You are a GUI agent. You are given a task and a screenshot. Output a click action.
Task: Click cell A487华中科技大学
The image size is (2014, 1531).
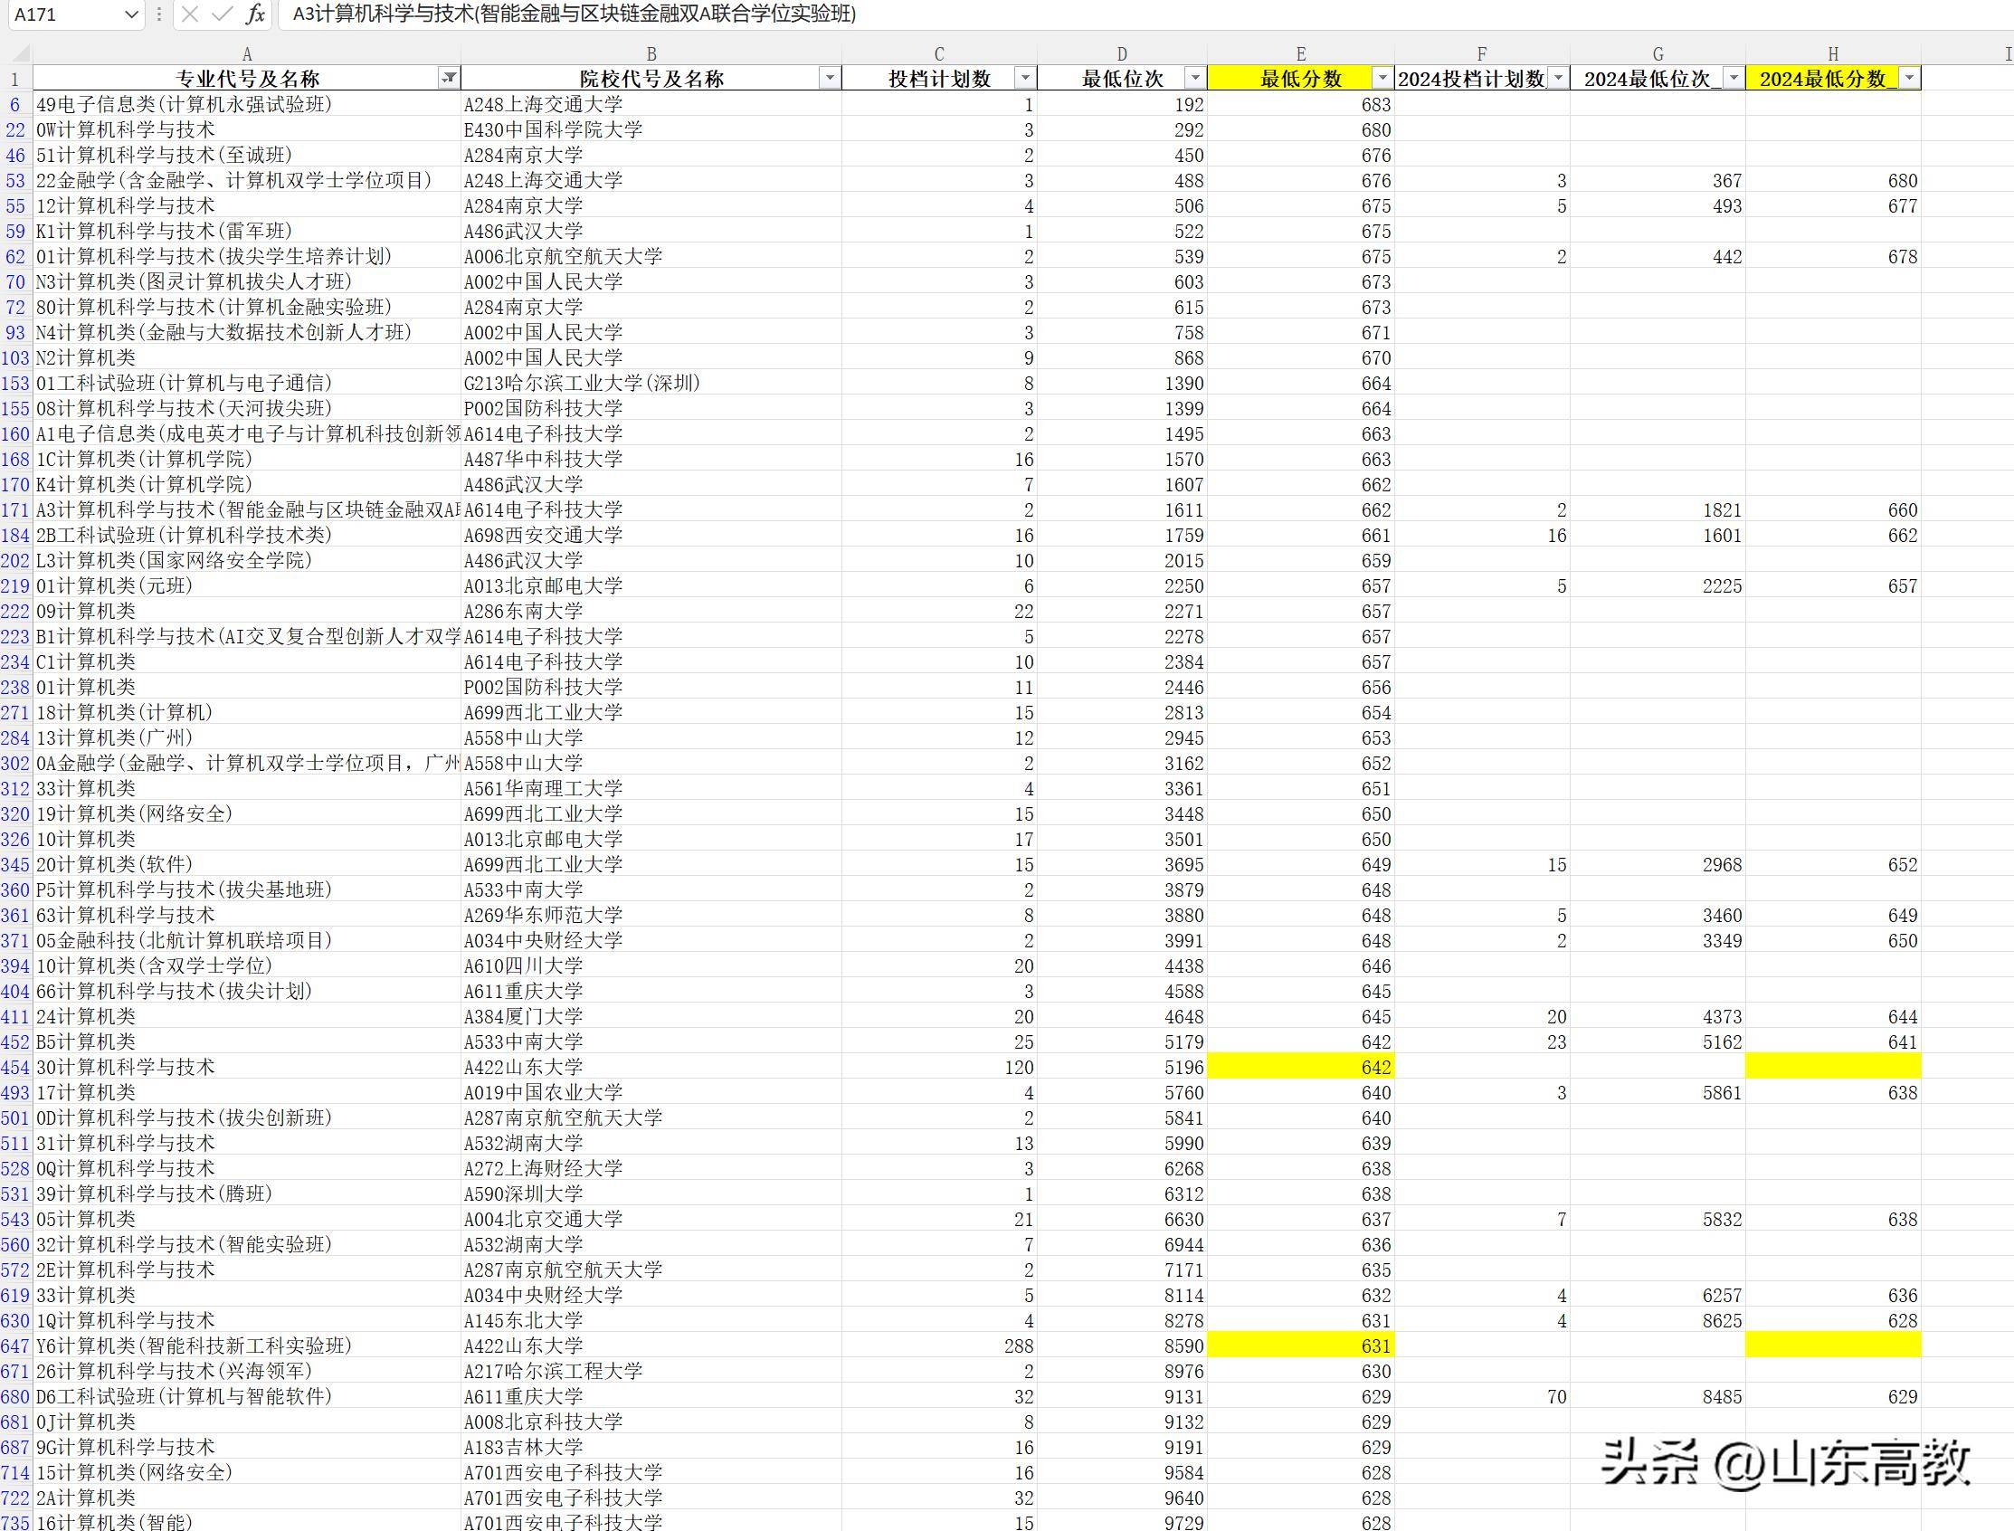pos(651,460)
